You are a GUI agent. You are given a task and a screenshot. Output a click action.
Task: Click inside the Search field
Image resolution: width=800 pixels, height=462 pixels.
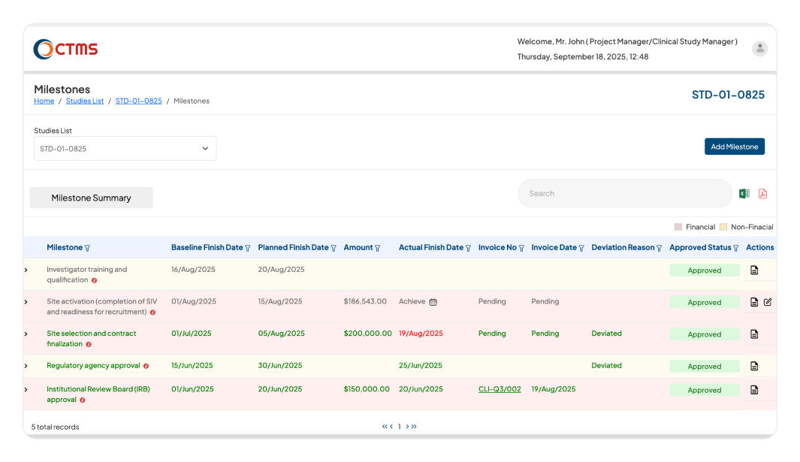[x=623, y=193]
